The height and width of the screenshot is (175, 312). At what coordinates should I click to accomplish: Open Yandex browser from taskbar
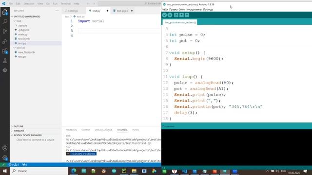coord(175,171)
